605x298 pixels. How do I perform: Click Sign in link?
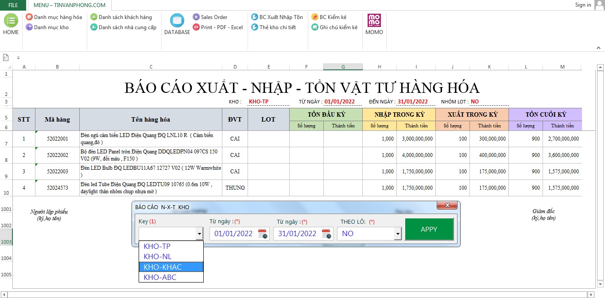coord(583,5)
